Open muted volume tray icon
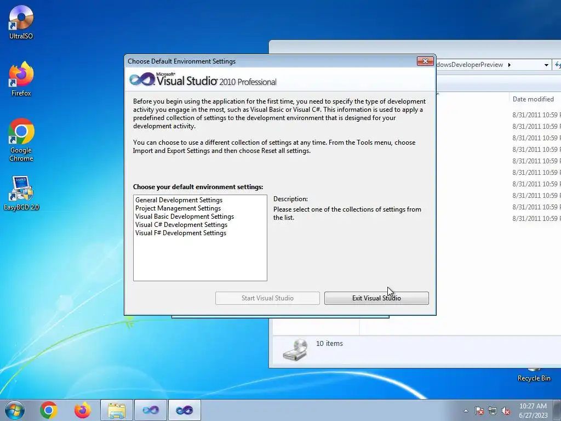Viewport: 561px width, 421px height. [506, 411]
